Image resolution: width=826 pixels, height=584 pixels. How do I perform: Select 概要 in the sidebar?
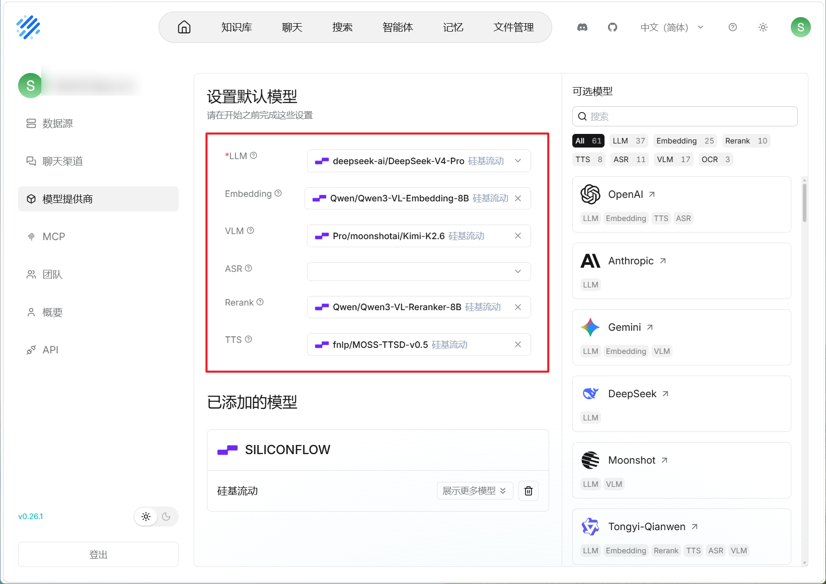coord(98,312)
